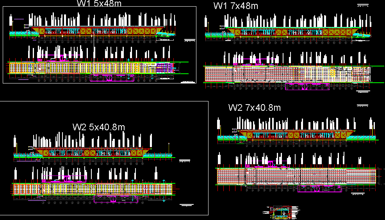Select the W2 5x40.8m elevation view truss
The image size is (385, 220).
pyautogui.click(x=93, y=153)
